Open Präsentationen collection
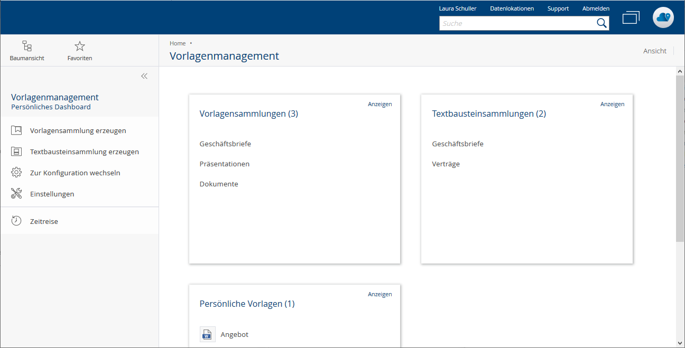 (x=225, y=164)
